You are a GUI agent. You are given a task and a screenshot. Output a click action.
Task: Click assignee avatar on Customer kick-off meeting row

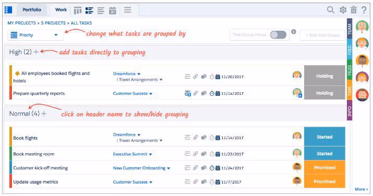pos(297,167)
